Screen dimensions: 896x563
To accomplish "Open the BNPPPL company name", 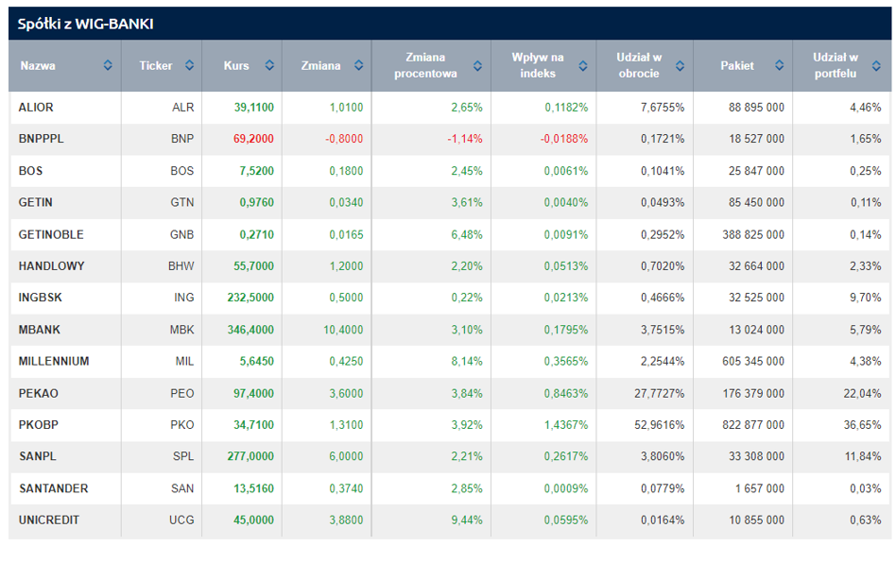I will [42, 139].
